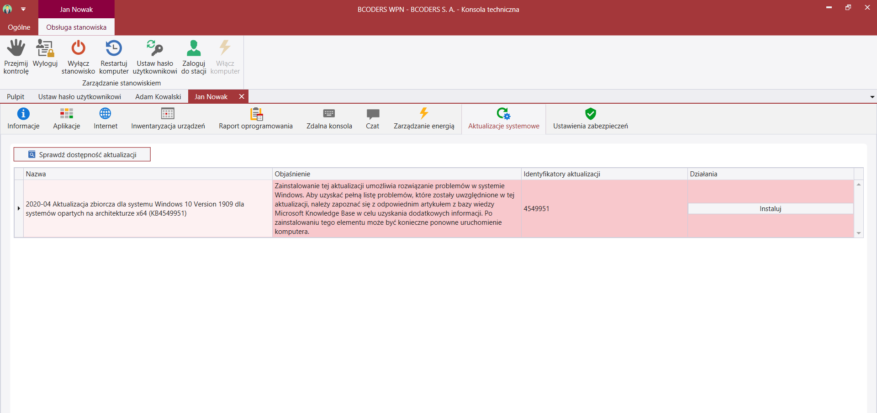The width and height of the screenshot is (877, 413).
Task: Click the grid scrollbar up arrow
Action: coord(859,185)
